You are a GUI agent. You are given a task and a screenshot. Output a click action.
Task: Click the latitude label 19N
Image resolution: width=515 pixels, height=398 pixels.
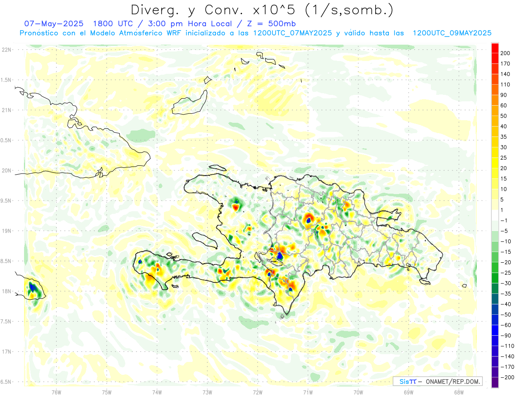tap(6, 231)
